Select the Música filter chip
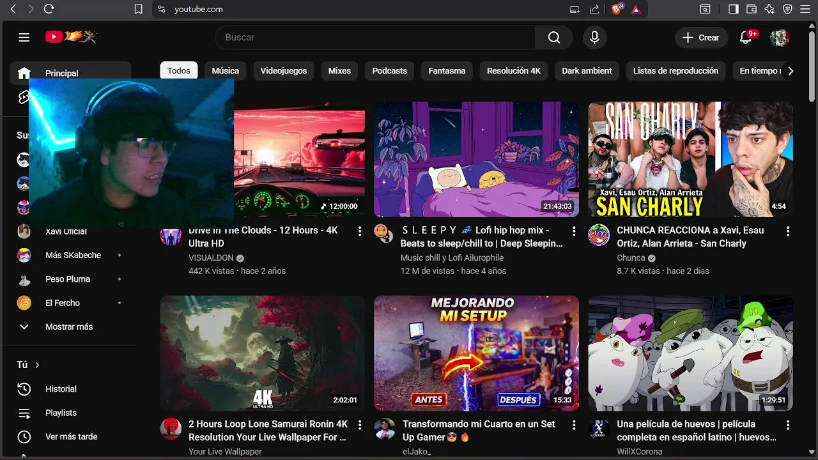This screenshot has height=460, width=818. 226,71
